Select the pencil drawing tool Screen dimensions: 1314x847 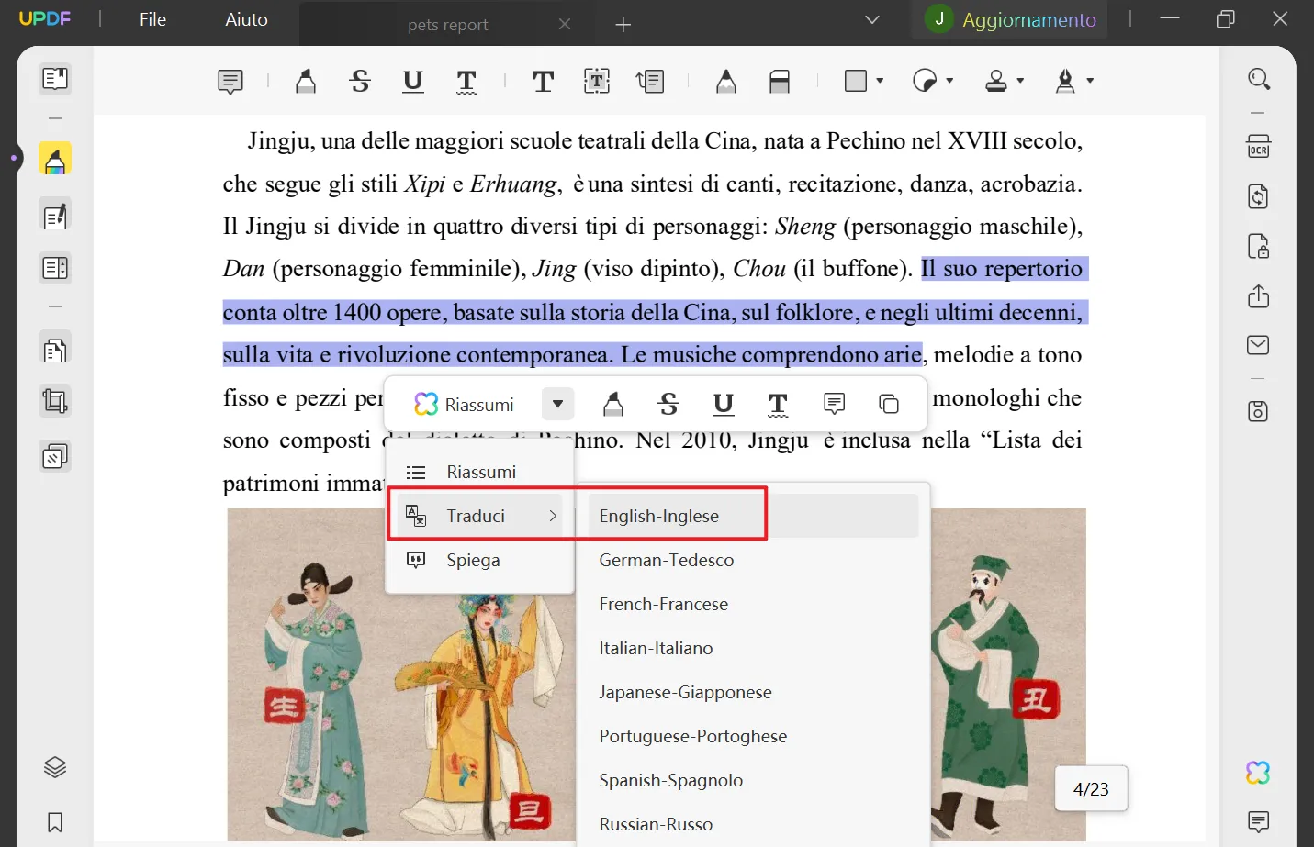(x=726, y=82)
